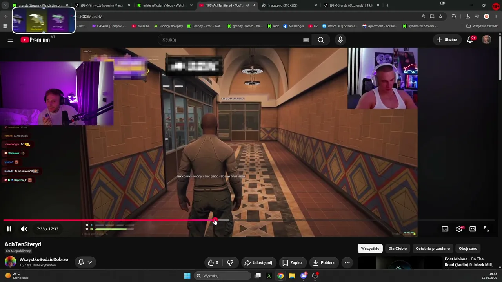Viewport: 502px width, 282px height.
Task: Start voice search with the microphone
Action: [340, 40]
